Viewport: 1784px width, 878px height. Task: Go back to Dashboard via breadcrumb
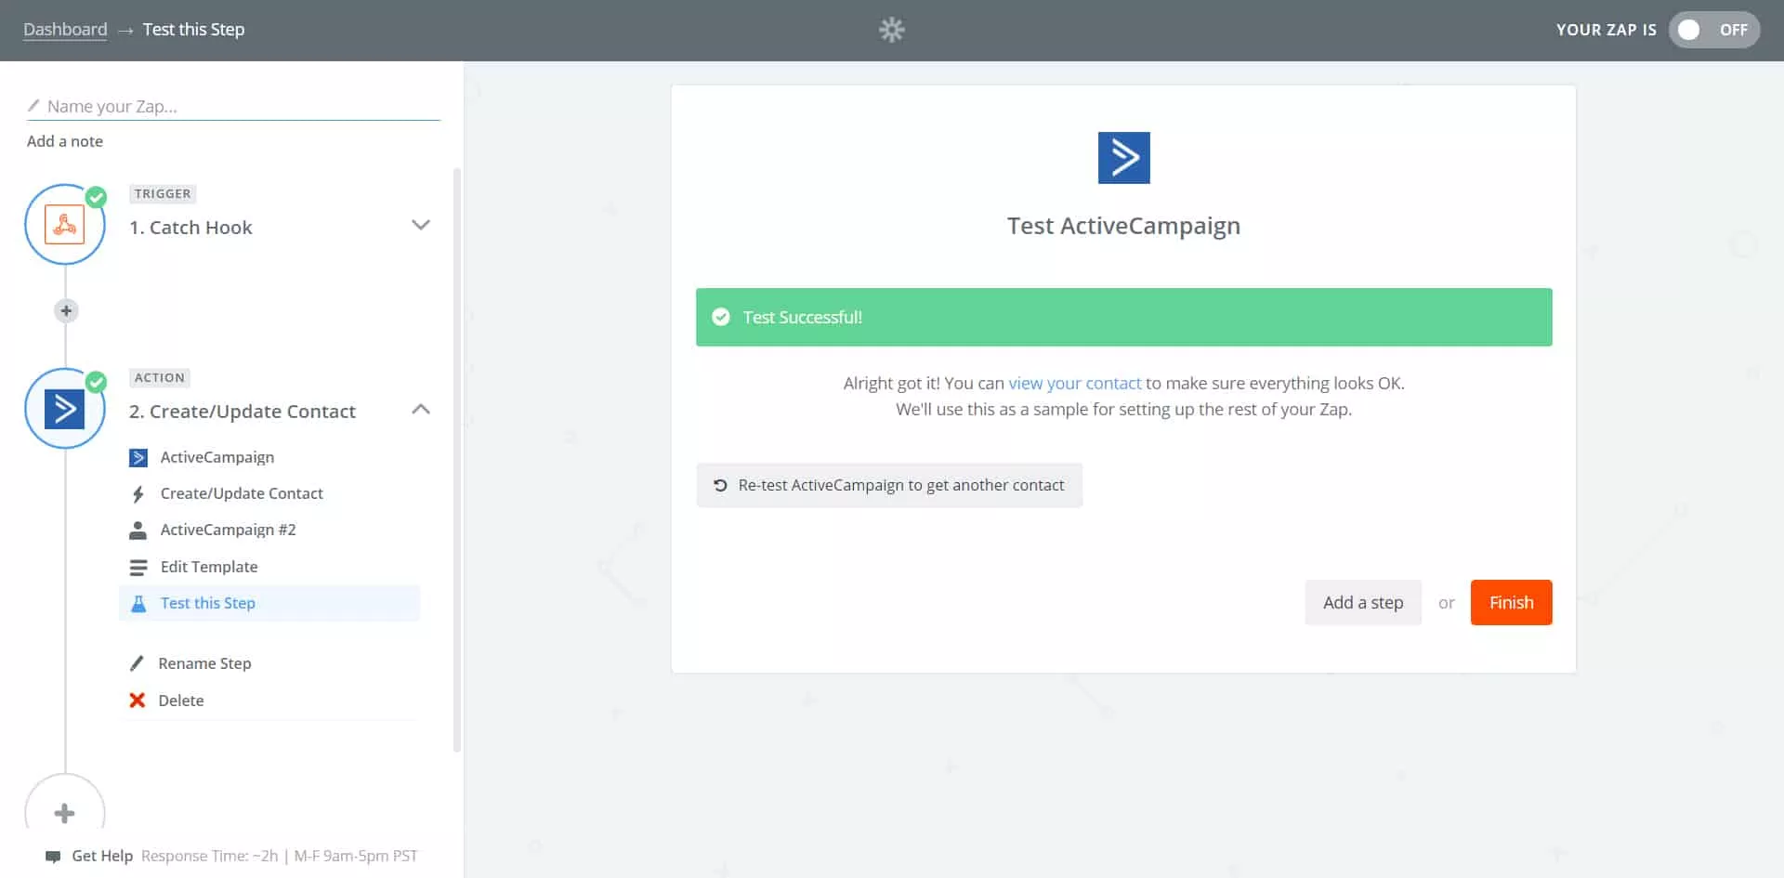click(65, 29)
